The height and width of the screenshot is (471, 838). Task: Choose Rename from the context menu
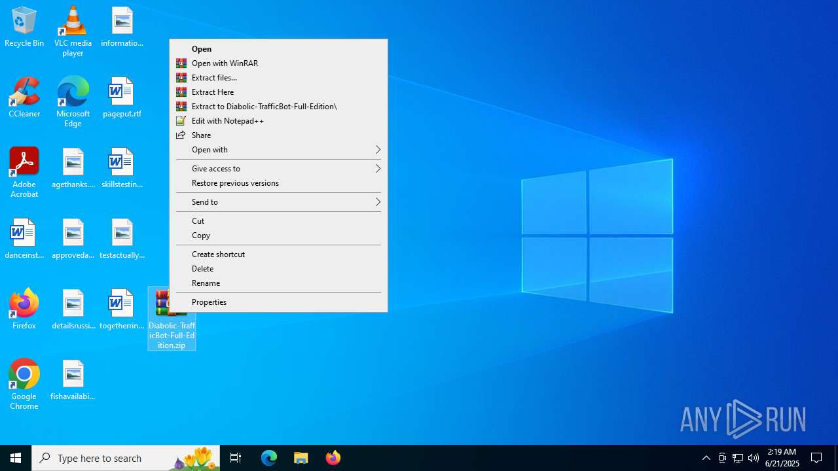(278, 283)
